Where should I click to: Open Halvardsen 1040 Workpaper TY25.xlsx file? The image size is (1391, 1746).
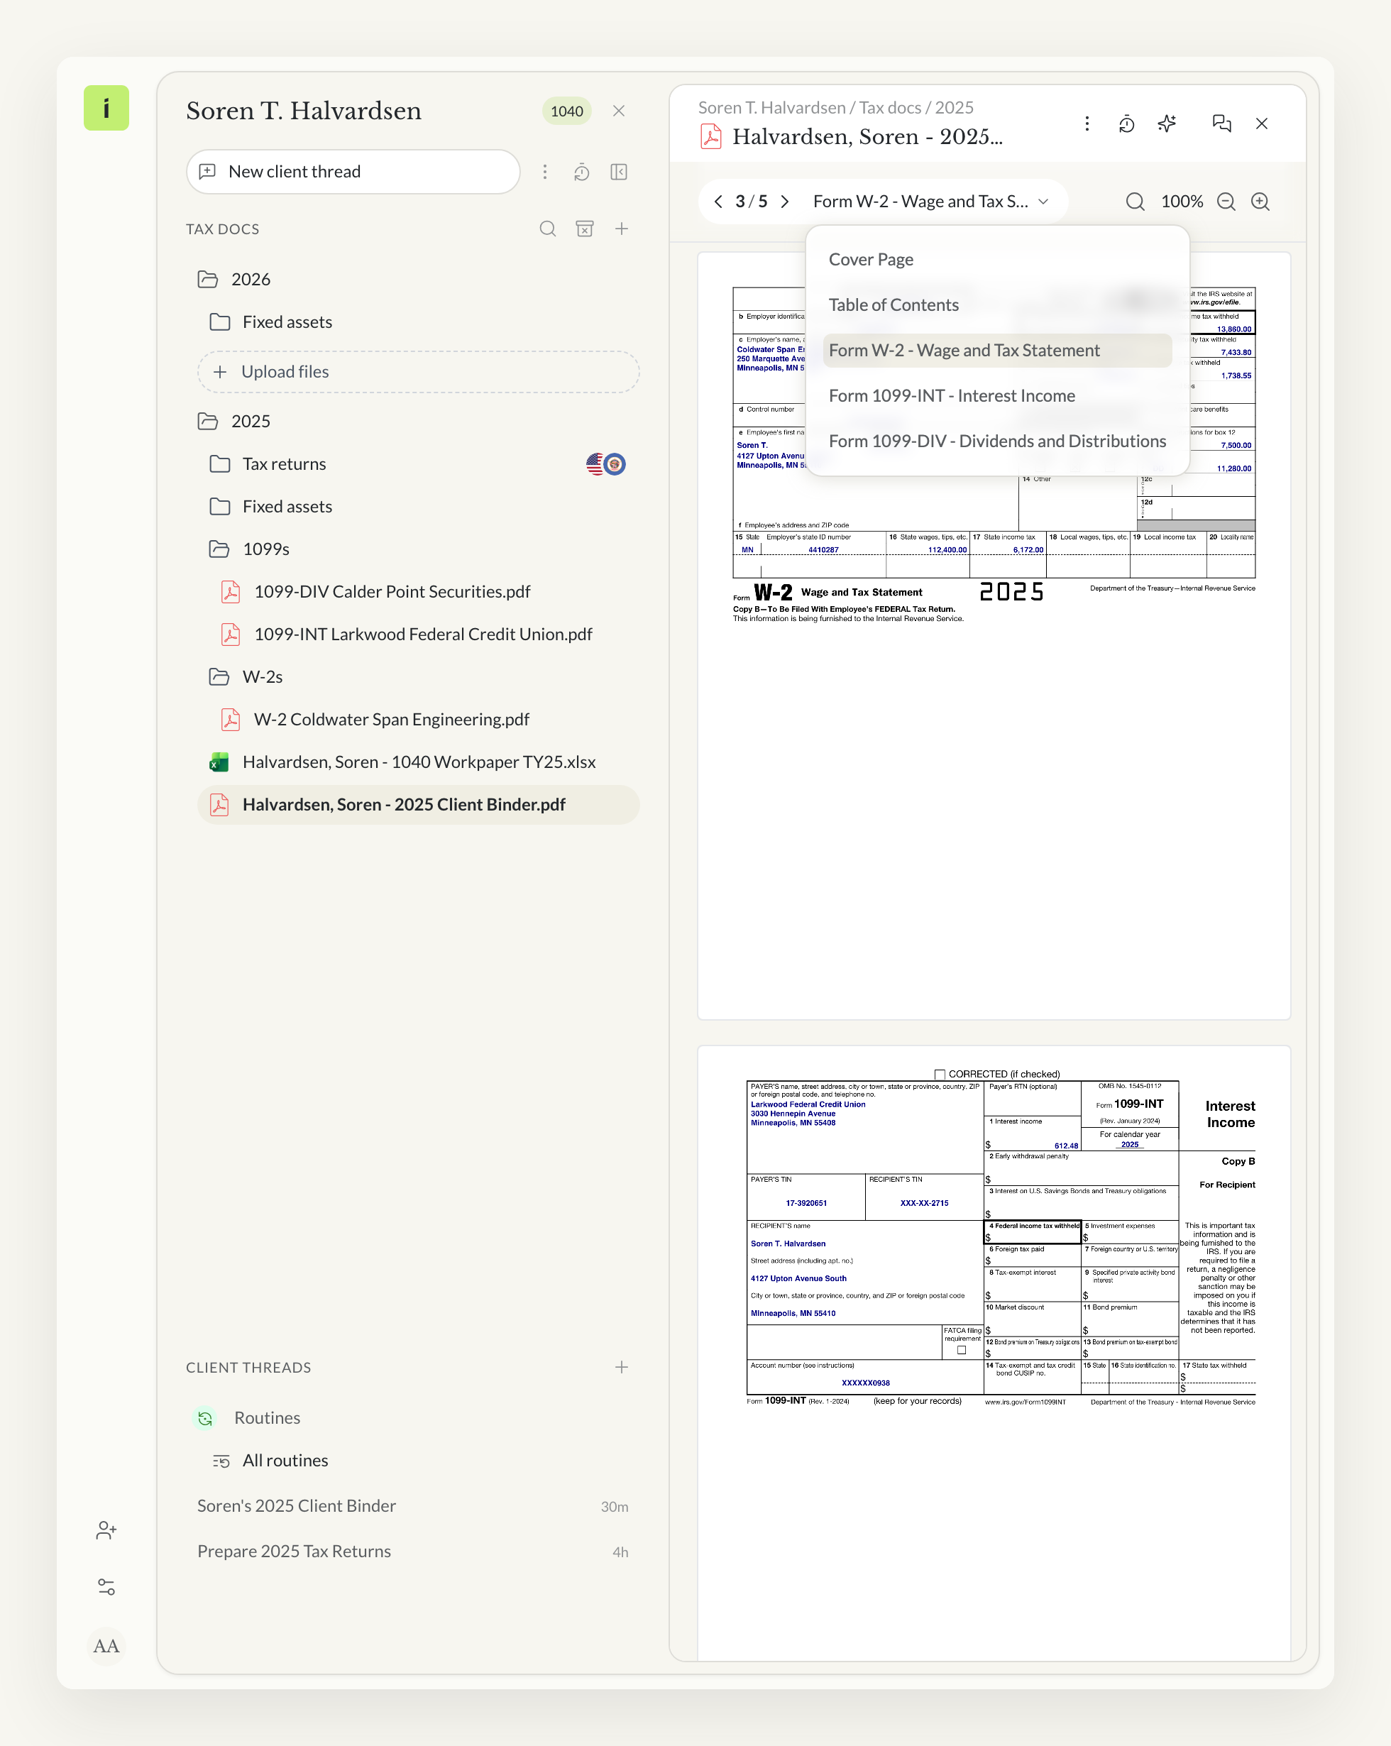[x=419, y=762]
